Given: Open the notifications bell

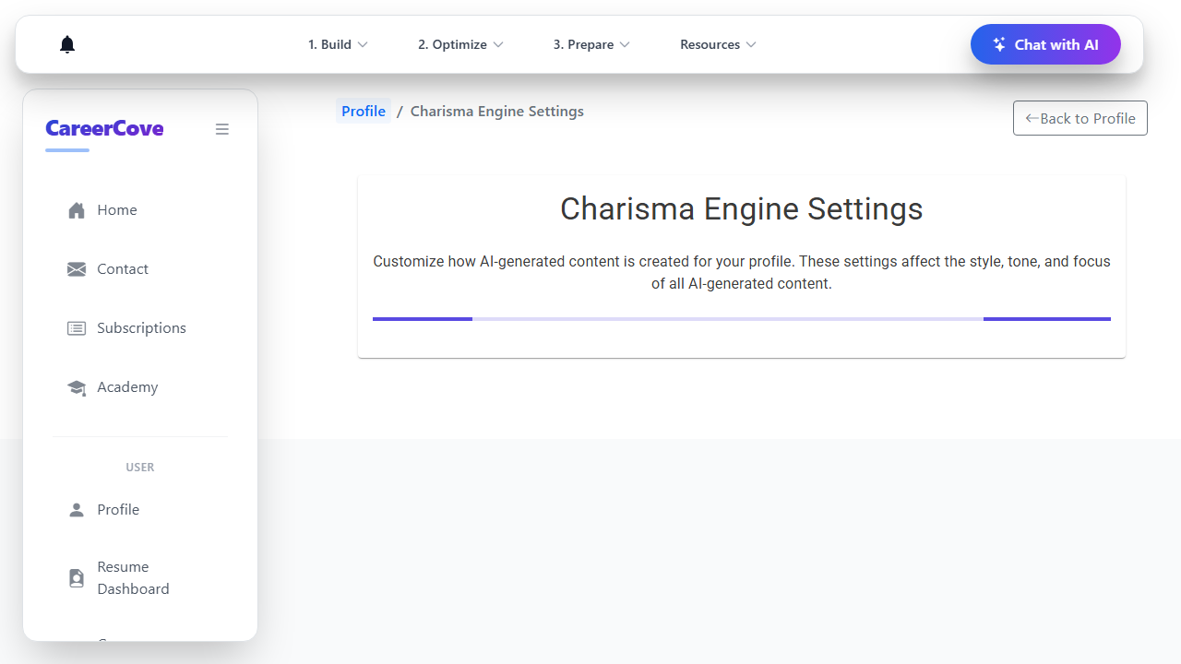Looking at the screenshot, I should (x=67, y=44).
